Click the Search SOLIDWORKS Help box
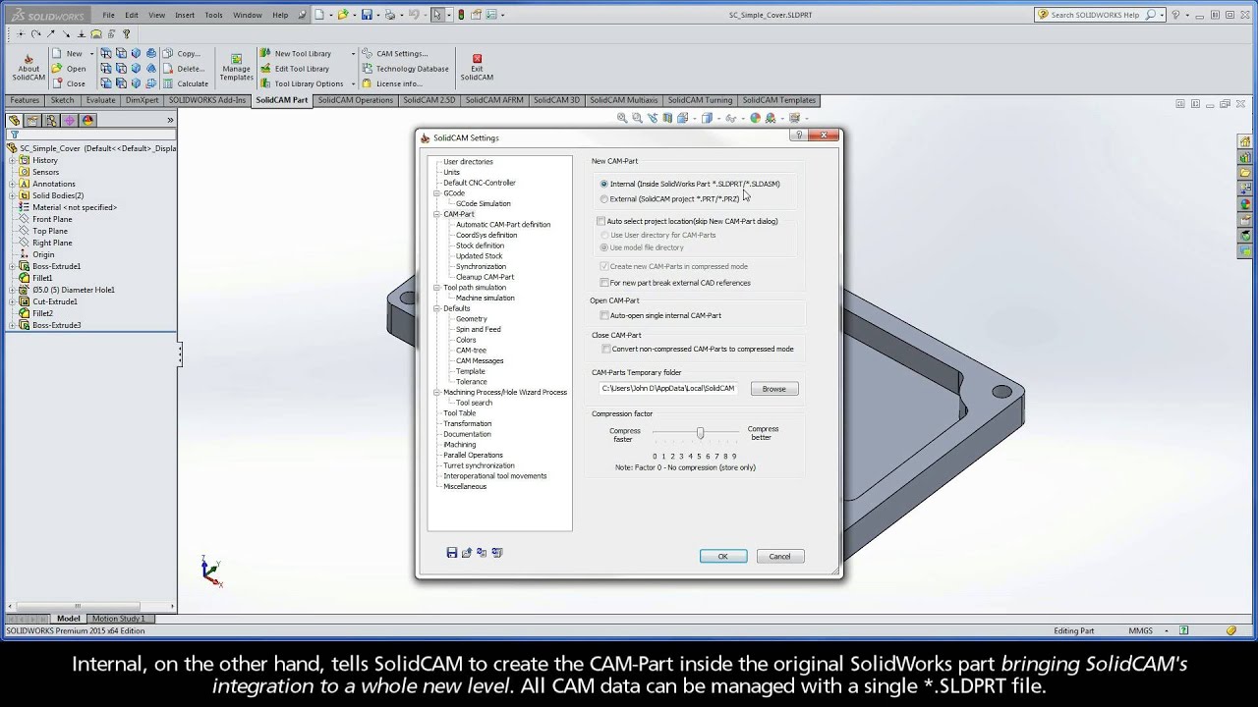This screenshot has height=707, width=1258. click(x=1102, y=15)
